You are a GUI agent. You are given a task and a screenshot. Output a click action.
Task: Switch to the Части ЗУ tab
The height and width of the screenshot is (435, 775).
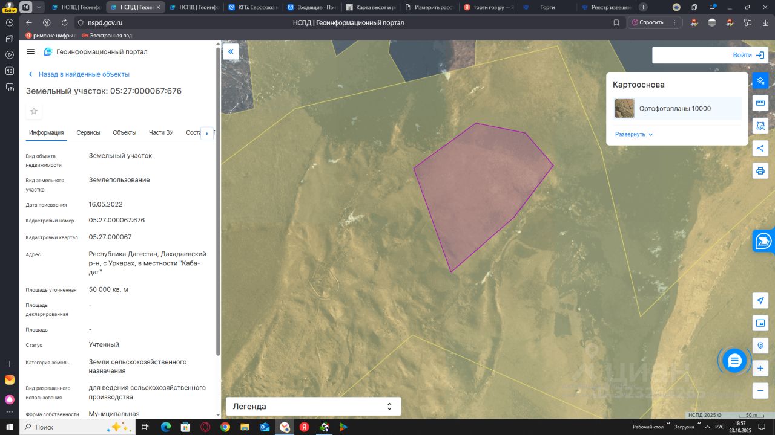pos(161,133)
